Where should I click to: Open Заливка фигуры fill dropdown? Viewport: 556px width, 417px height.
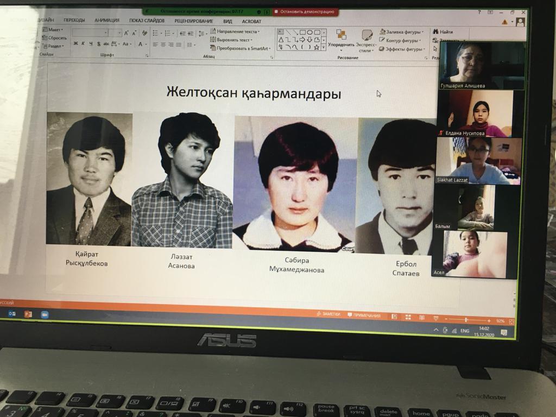402,32
